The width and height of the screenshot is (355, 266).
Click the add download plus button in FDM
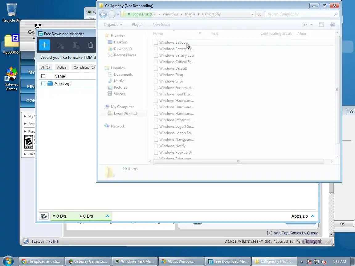tap(44, 45)
